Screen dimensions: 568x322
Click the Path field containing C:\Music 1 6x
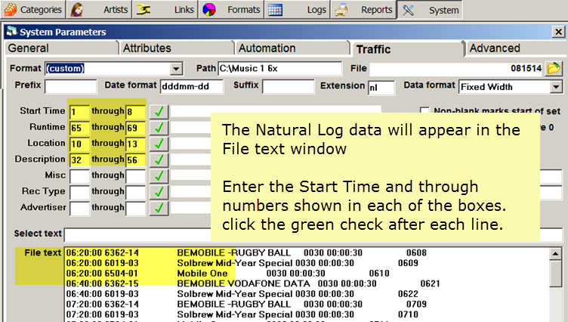point(279,69)
